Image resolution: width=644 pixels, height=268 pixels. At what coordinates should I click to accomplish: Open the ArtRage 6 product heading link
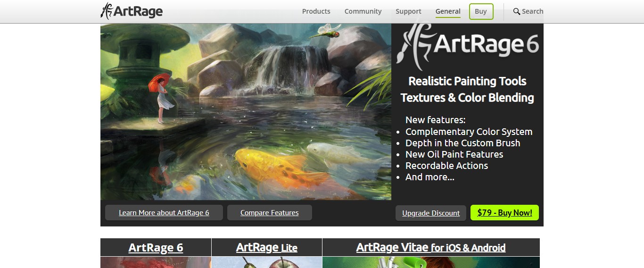(156, 248)
